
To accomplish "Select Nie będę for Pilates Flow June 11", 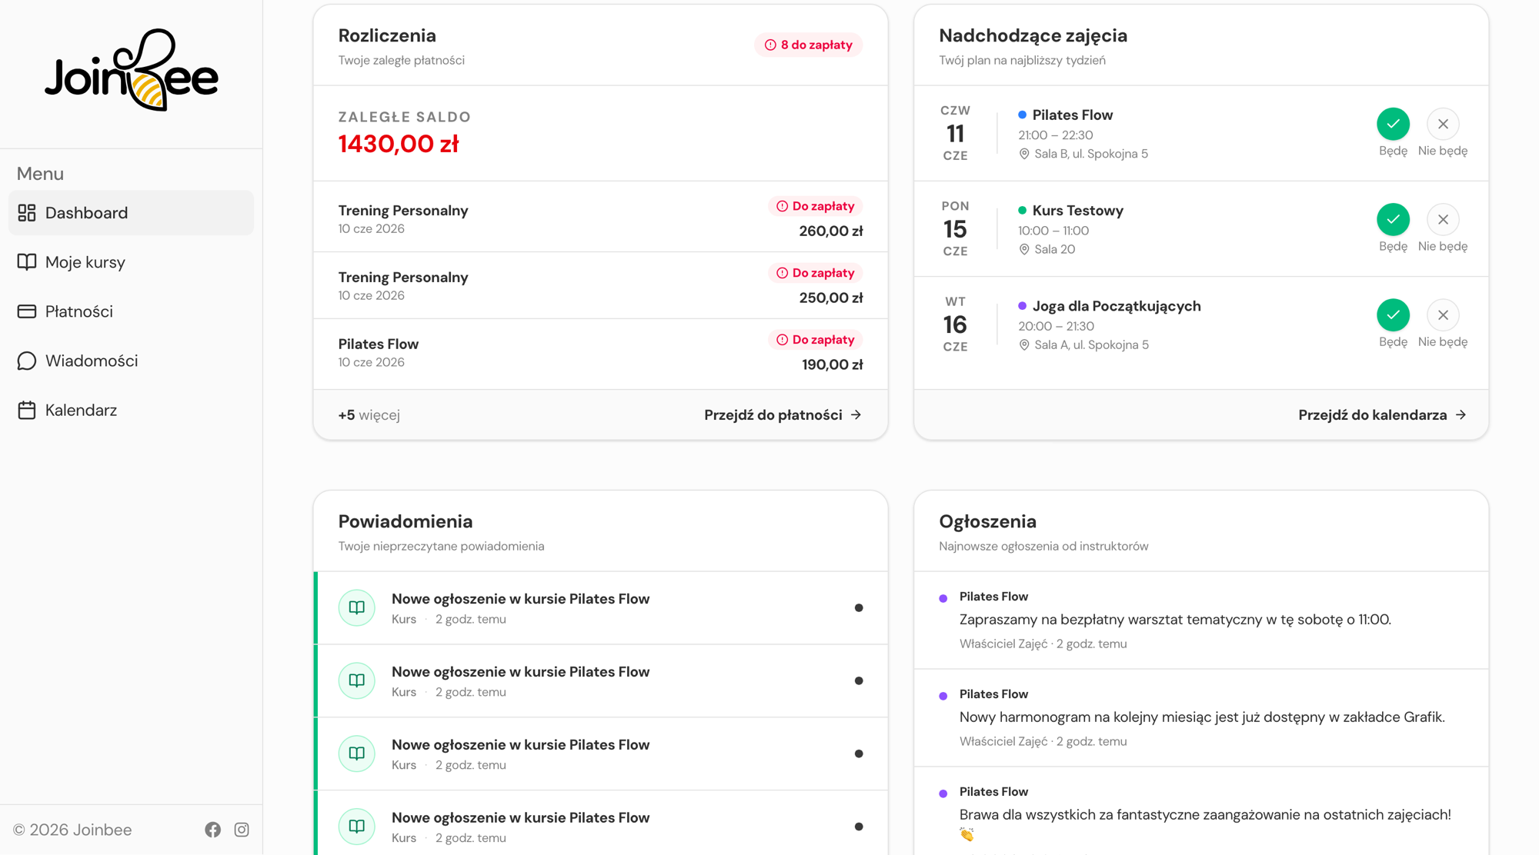I will [1443, 124].
